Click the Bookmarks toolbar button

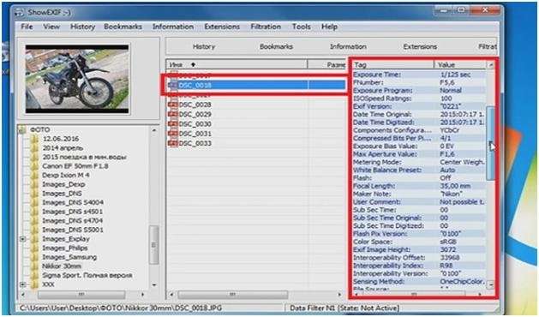(276, 46)
